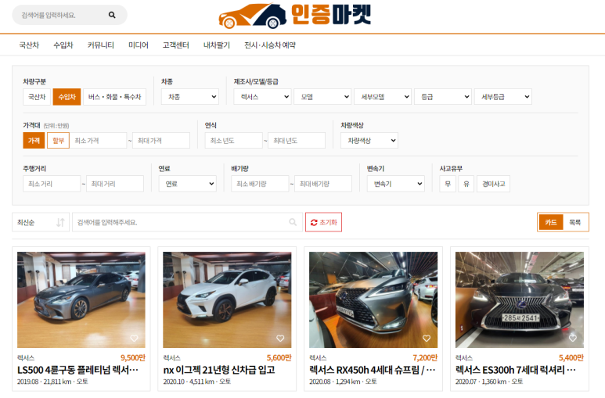605x398 pixels.
Task: Open the white nx car photo
Action: (x=227, y=299)
